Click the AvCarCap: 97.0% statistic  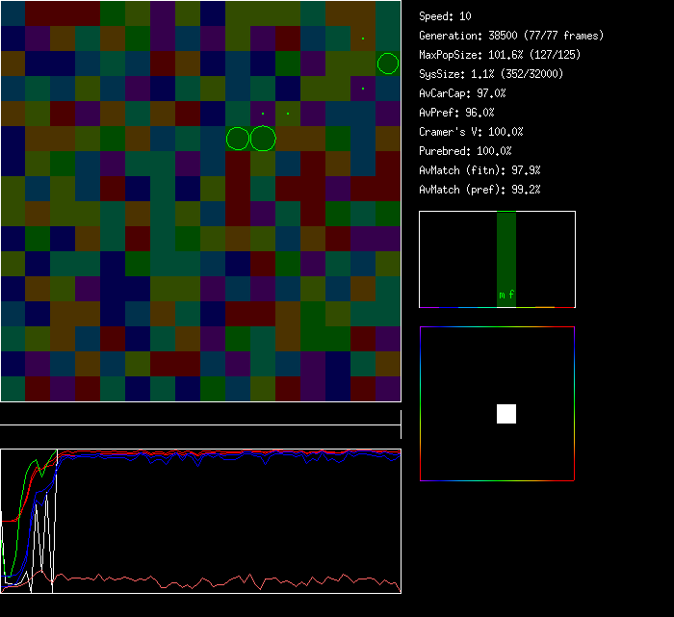(x=462, y=93)
